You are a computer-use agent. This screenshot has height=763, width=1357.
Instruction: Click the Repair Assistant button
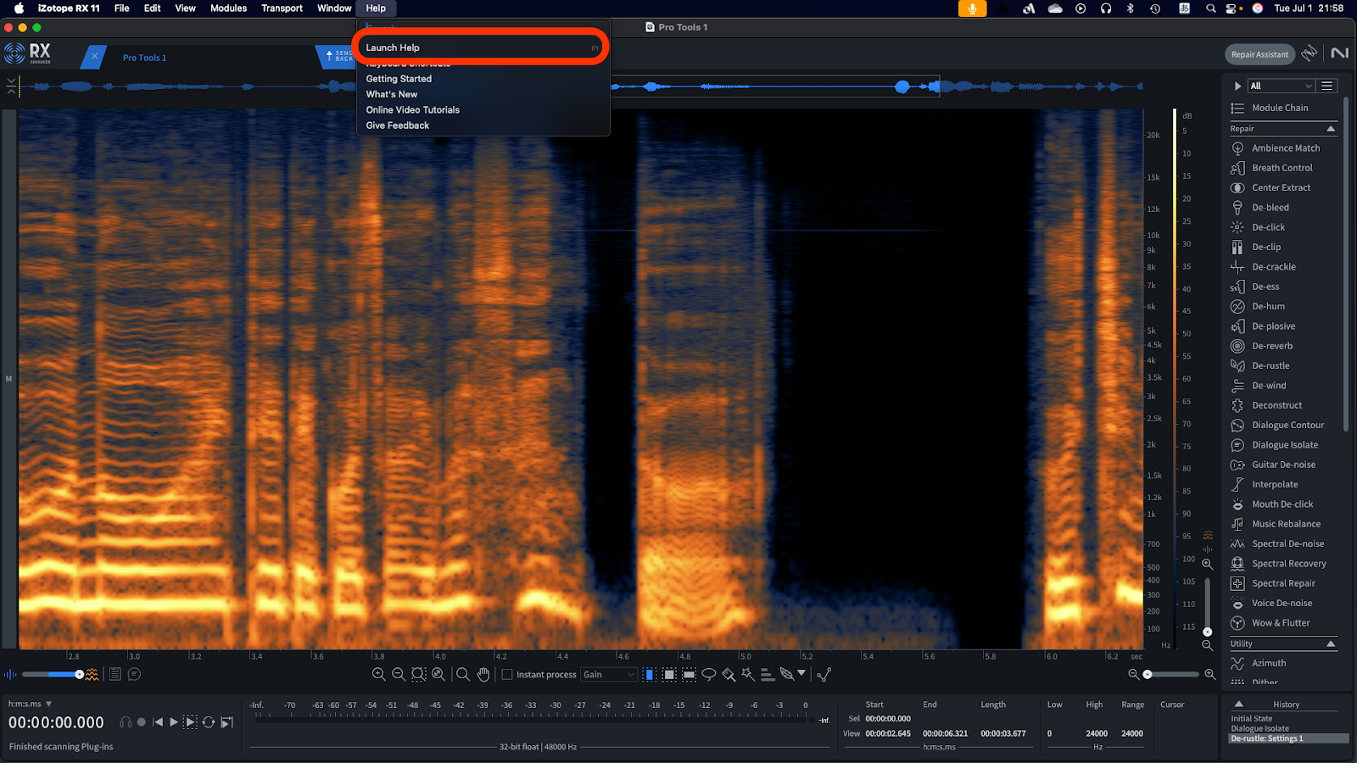click(1259, 54)
